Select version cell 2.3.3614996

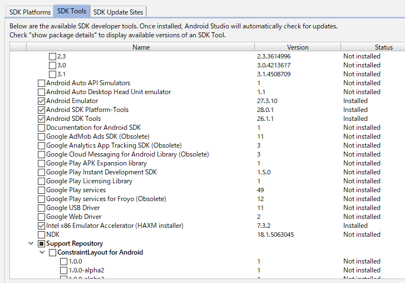tap(274, 56)
